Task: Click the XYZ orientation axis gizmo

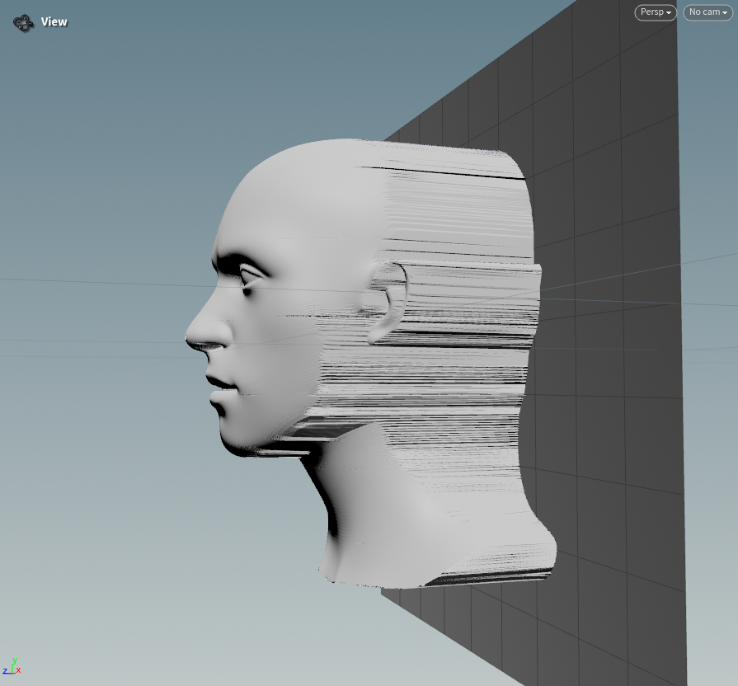Action: click(x=12, y=667)
